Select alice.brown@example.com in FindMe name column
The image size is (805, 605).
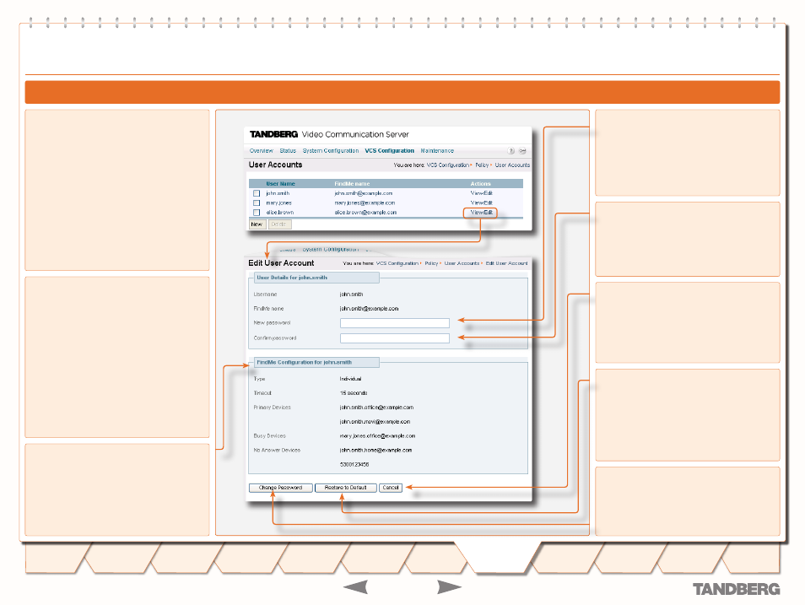click(x=365, y=212)
